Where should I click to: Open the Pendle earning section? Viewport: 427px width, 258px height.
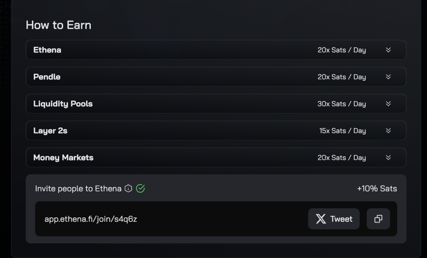216,77
